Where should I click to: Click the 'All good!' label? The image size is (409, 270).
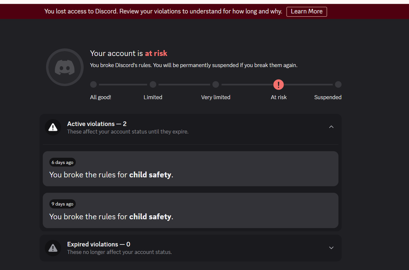(101, 97)
